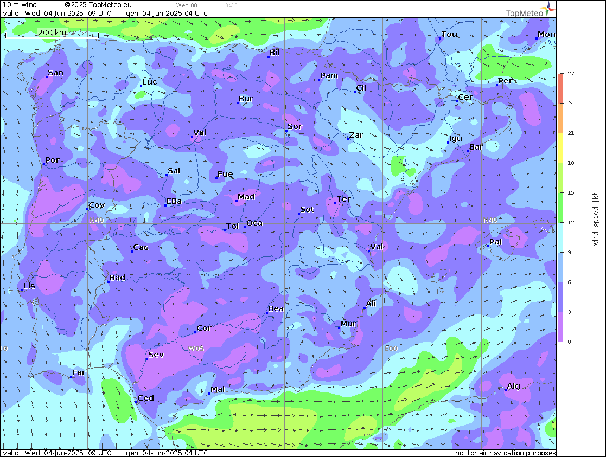Click the bottom 'gen: 04-Jun-2025 04 UTC' text
The image size is (606, 457).
167,453
